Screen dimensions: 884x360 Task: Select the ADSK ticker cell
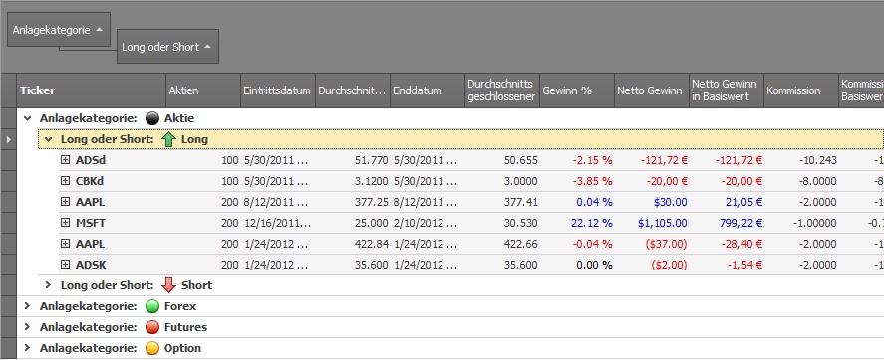click(91, 265)
